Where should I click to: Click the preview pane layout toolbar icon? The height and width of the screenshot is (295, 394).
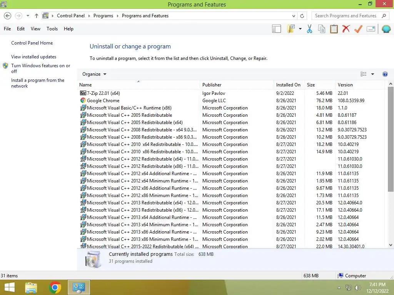click(x=276, y=29)
